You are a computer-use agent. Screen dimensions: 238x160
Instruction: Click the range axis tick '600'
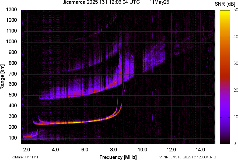13,84
